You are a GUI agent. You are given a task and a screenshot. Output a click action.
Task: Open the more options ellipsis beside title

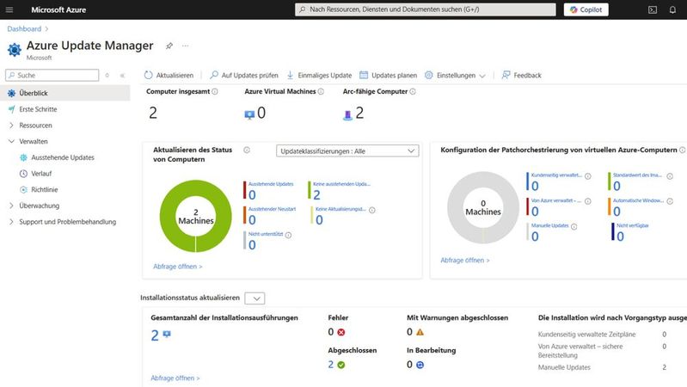186,46
